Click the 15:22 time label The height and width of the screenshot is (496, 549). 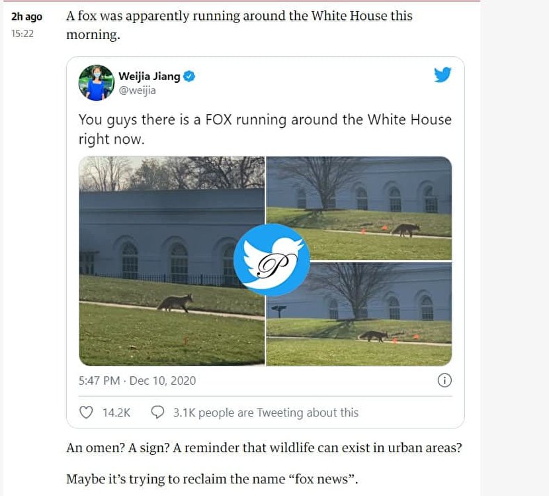pyautogui.click(x=22, y=32)
